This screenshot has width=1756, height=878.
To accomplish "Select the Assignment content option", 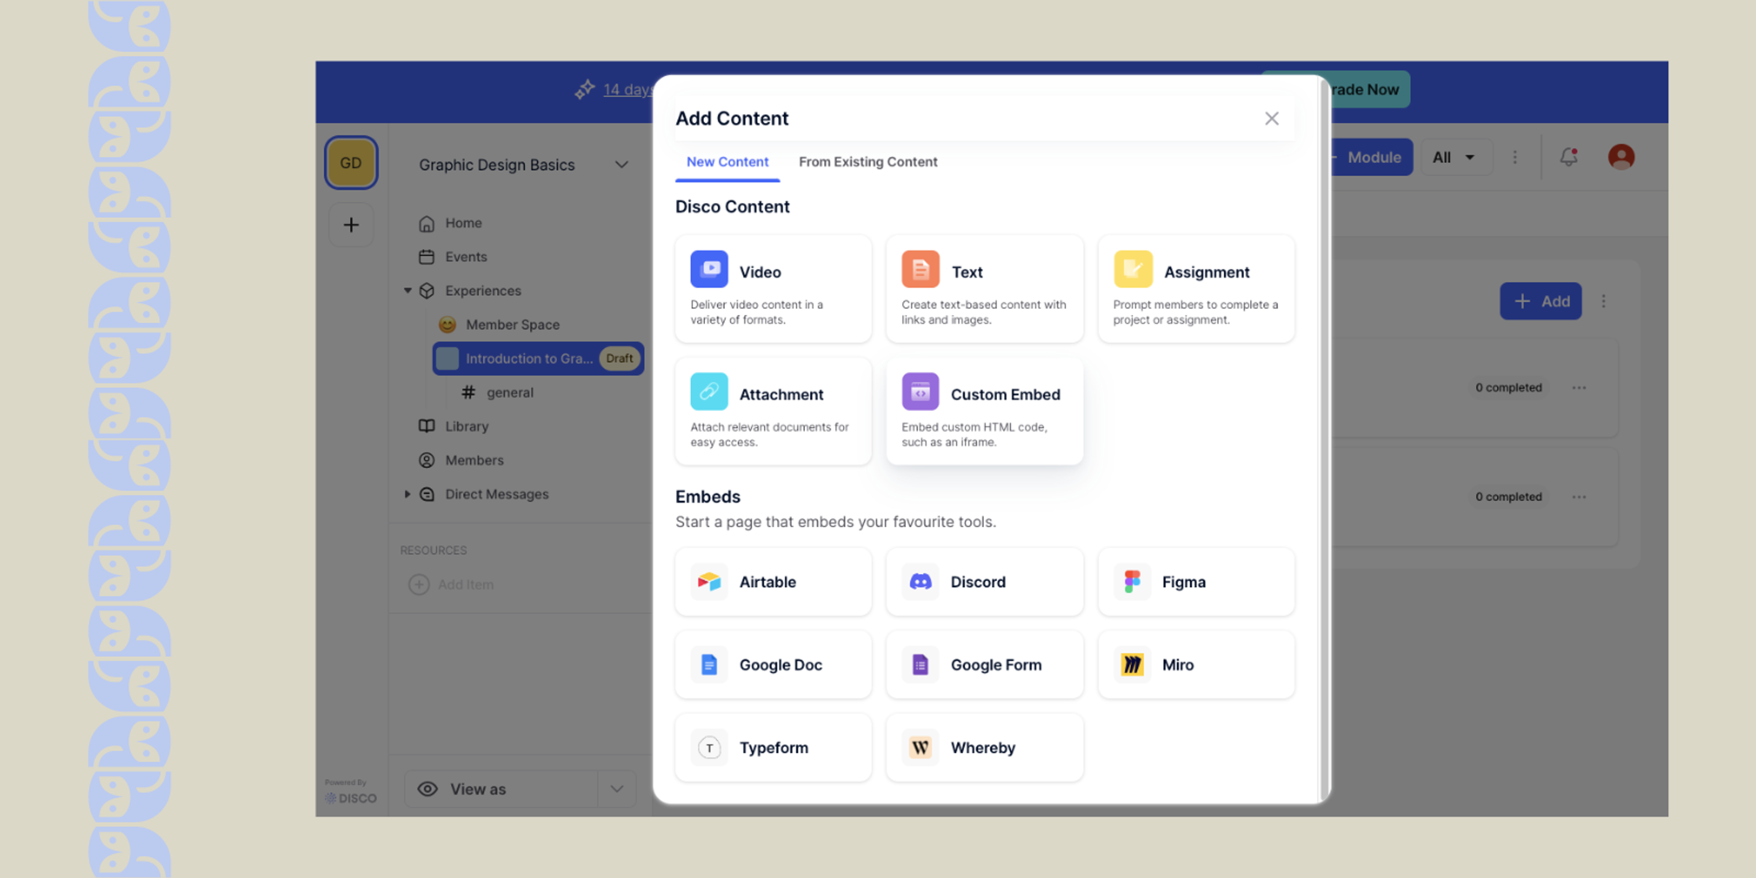I will pos(1196,289).
